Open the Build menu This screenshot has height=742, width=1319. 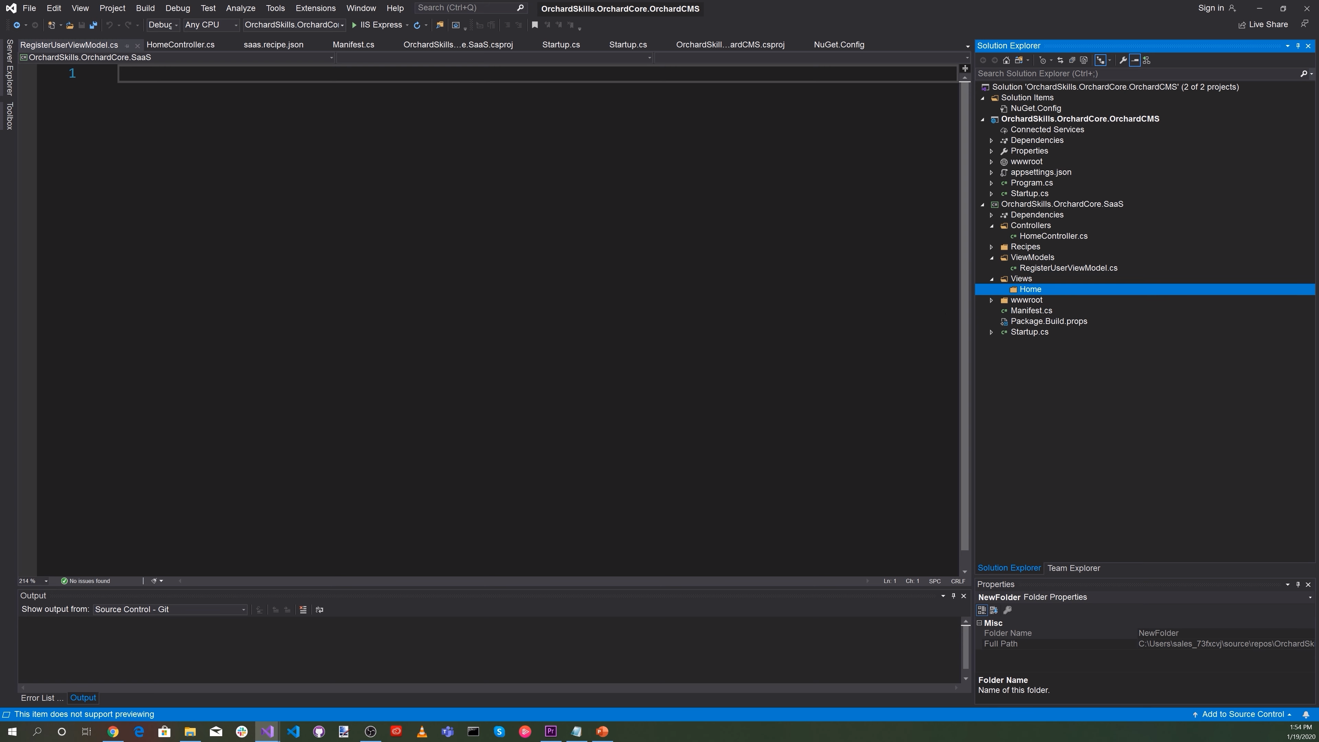145,8
